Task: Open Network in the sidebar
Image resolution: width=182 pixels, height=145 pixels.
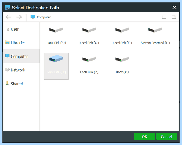Action: pos(22,70)
